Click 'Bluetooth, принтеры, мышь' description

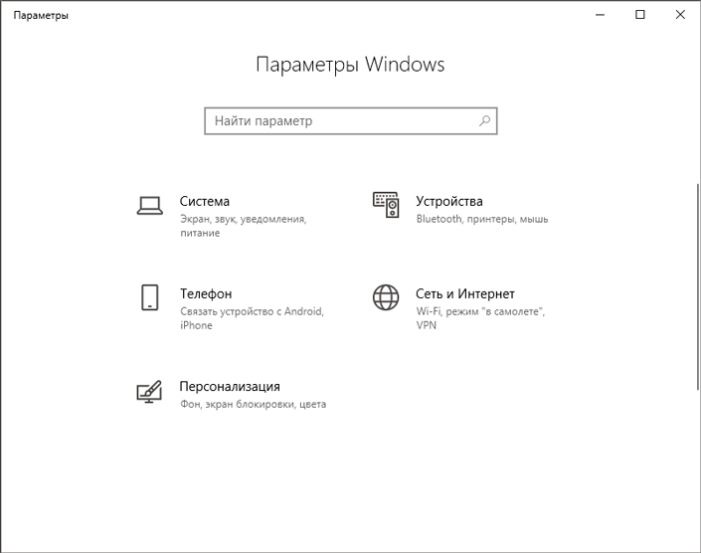coord(482,219)
